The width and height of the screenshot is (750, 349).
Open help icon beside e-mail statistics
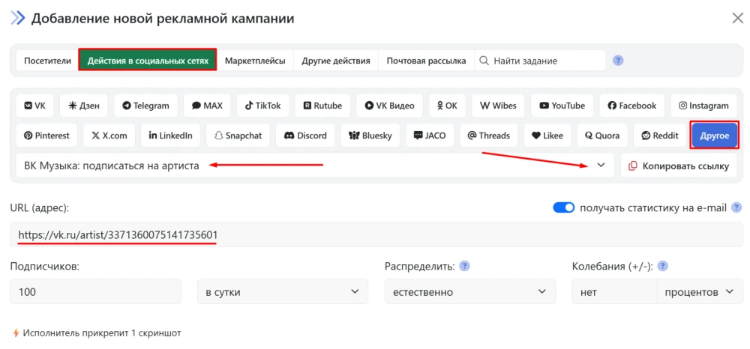[x=737, y=207]
